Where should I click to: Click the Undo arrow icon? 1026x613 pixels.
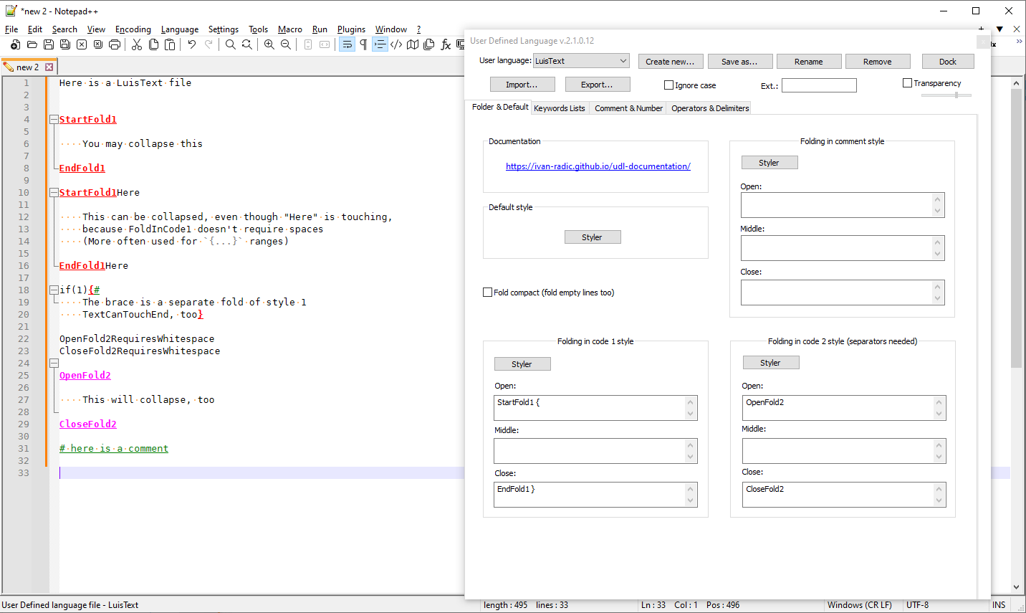point(192,44)
